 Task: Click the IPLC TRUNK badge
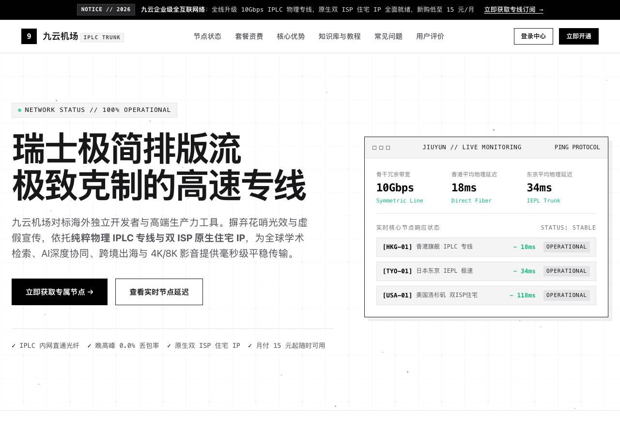point(102,37)
